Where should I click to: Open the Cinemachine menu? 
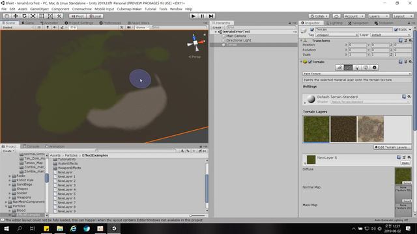pos(82,9)
